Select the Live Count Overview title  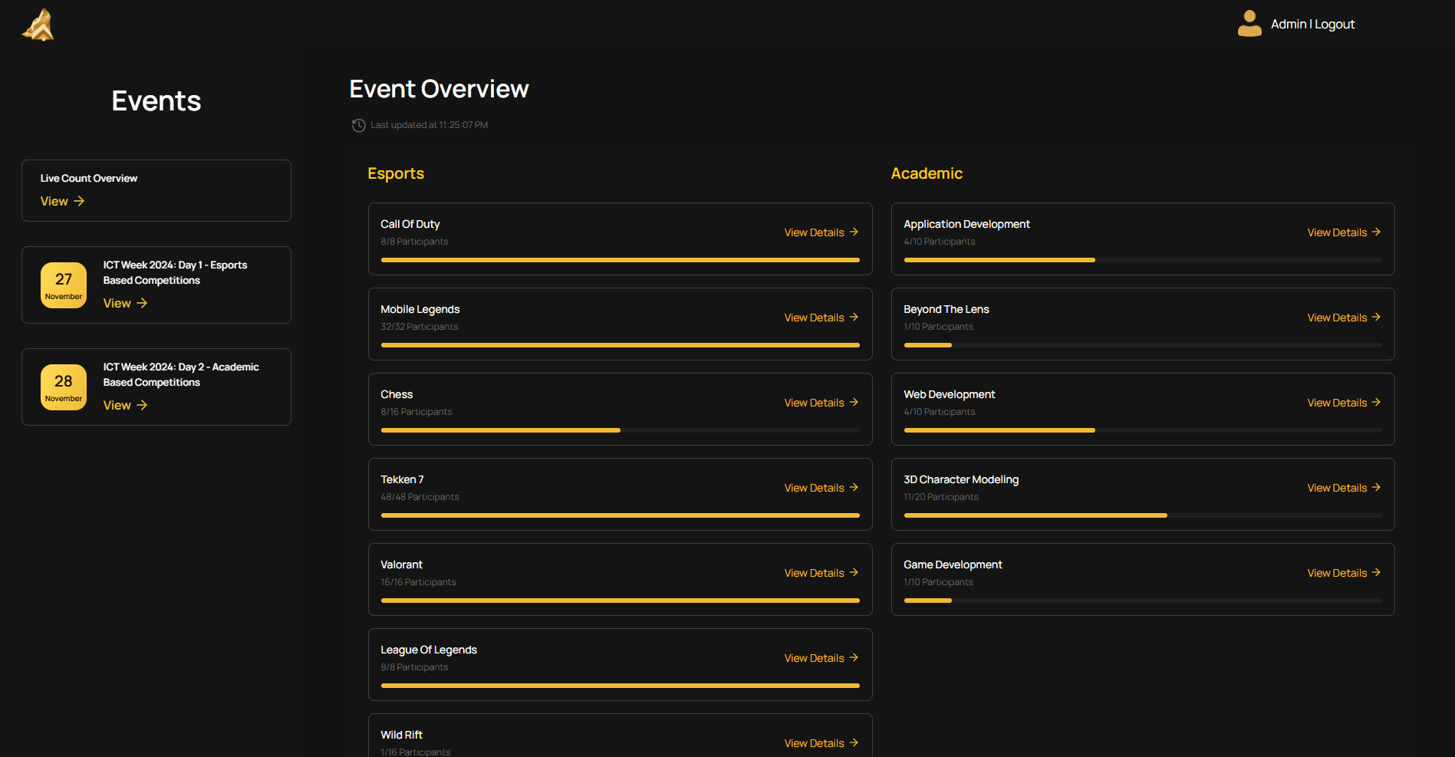coord(89,178)
